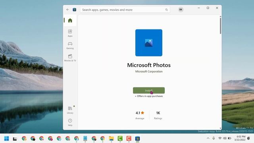Click the scrollbar up arrow in Store

point(220,17)
